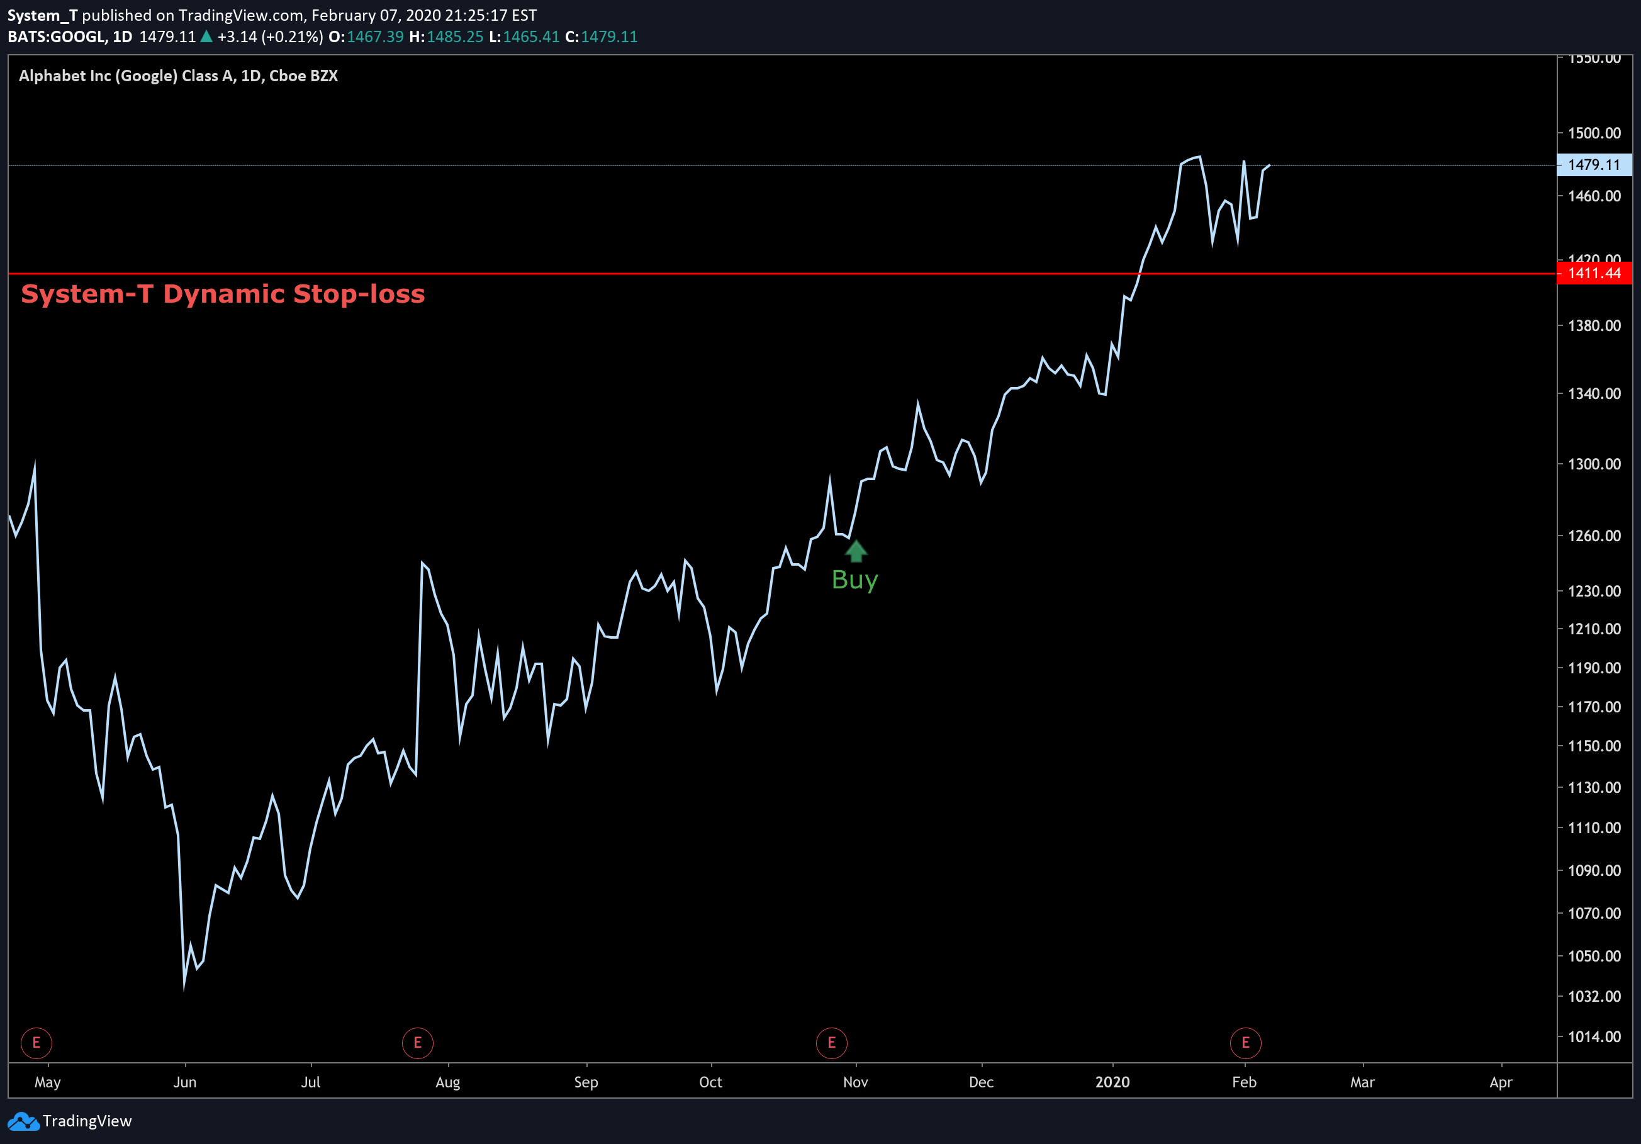Image resolution: width=1641 pixels, height=1144 pixels.
Task: Click the TradingView cloud logo icon
Action: click(x=23, y=1121)
